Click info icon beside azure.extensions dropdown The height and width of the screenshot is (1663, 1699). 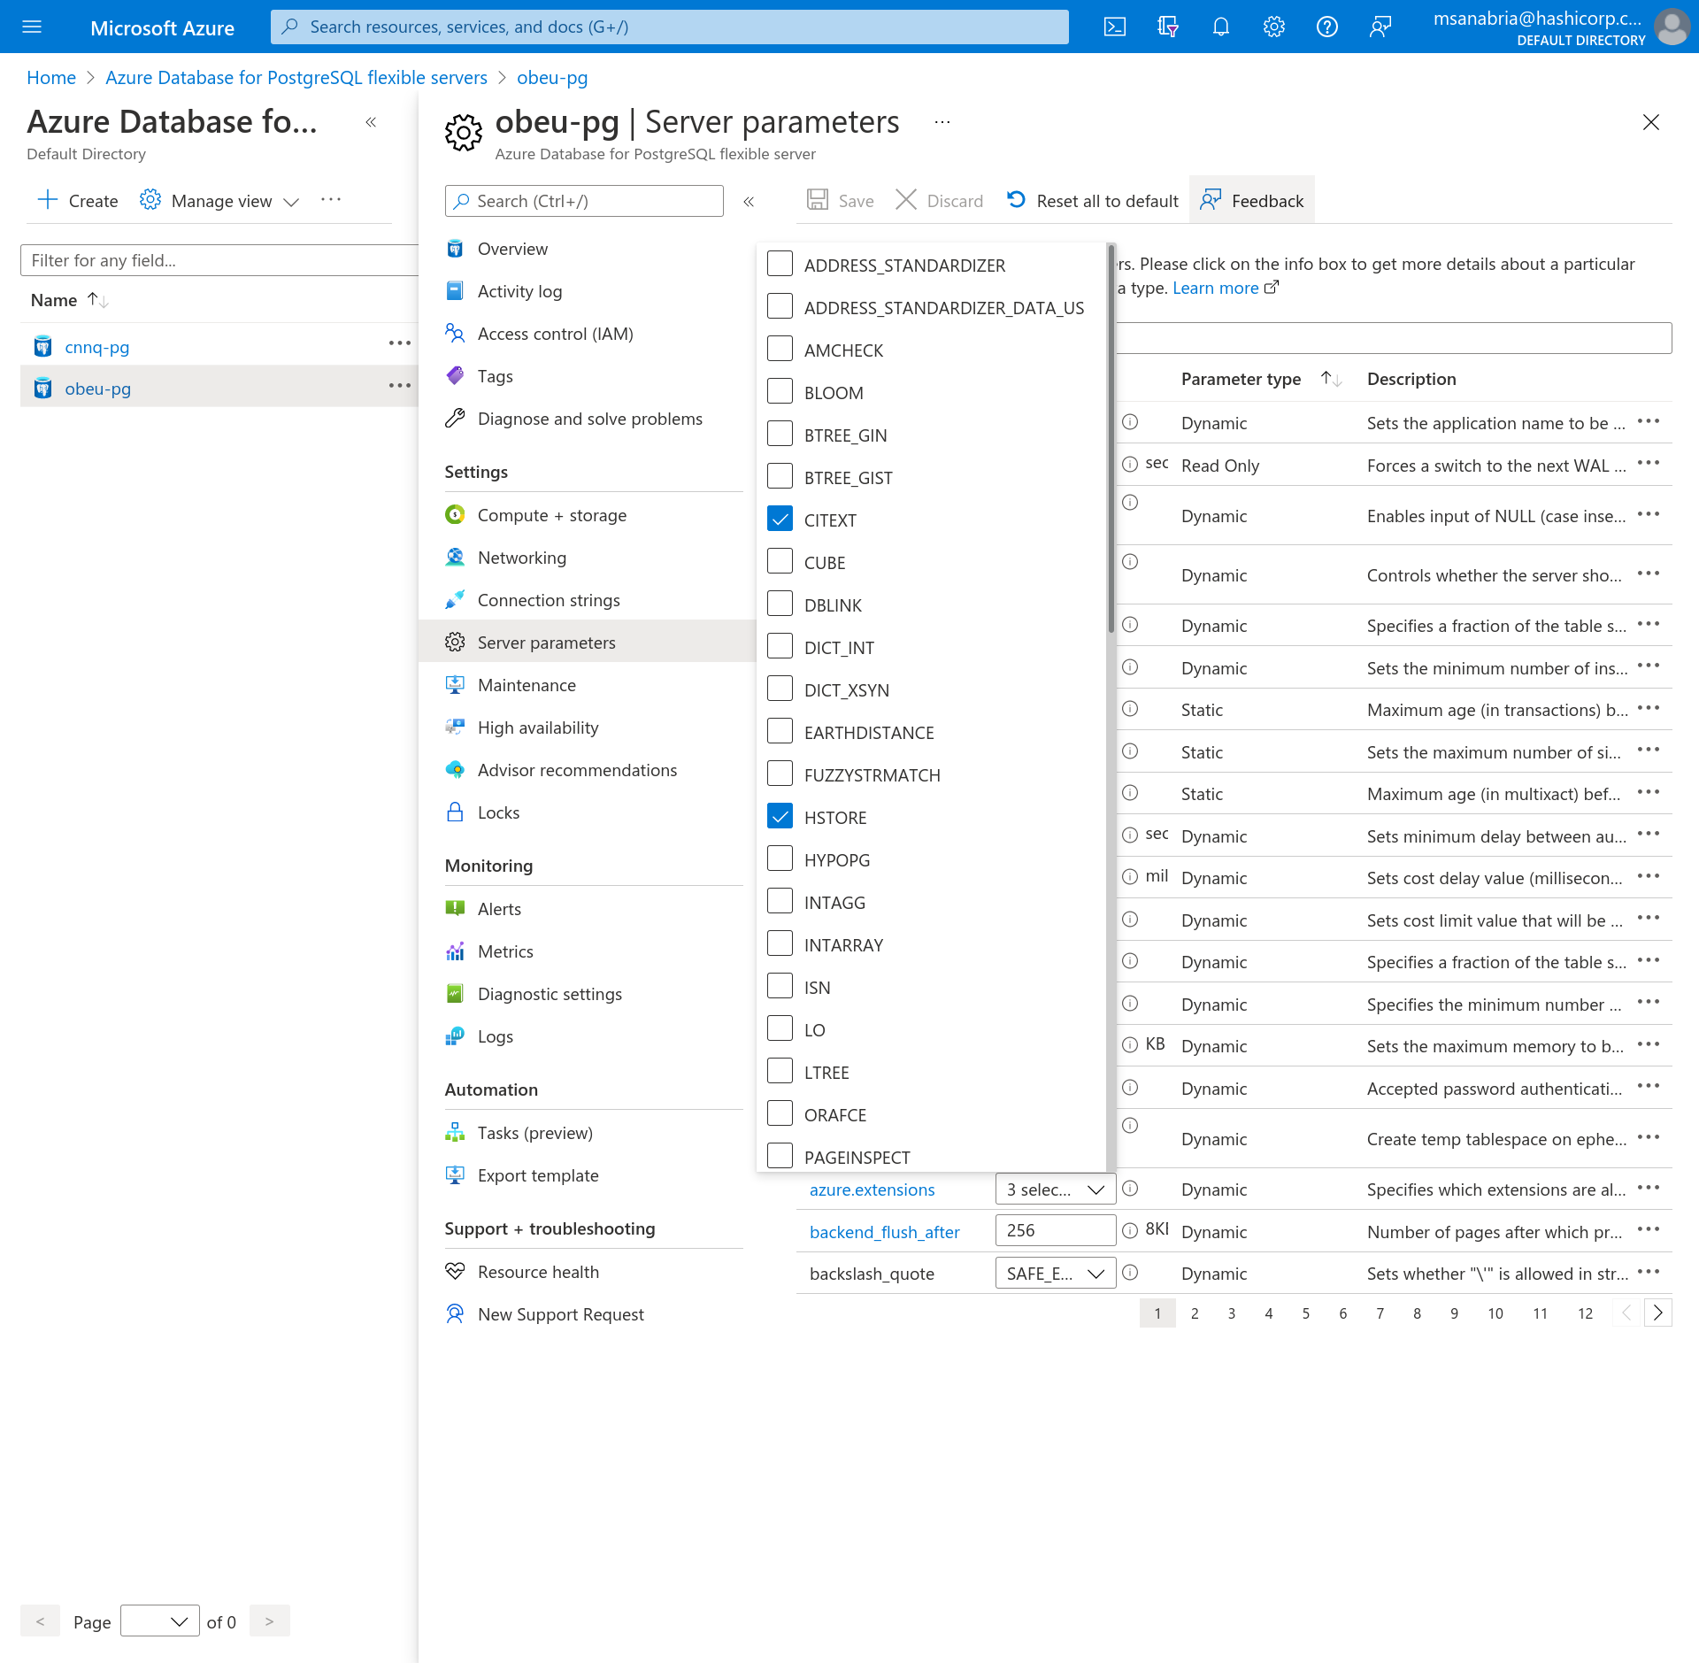tap(1130, 1189)
